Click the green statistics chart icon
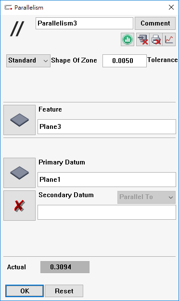 (x=128, y=39)
